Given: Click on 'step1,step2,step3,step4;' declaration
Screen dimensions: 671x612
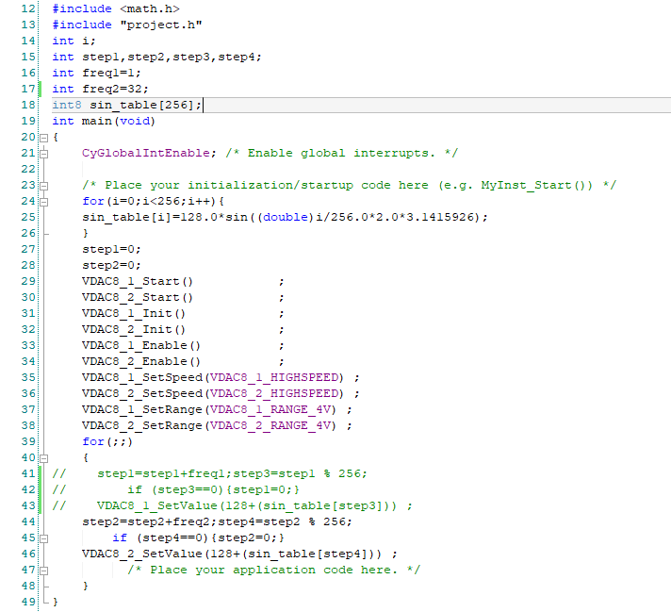Looking at the screenshot, I should 172,57.
